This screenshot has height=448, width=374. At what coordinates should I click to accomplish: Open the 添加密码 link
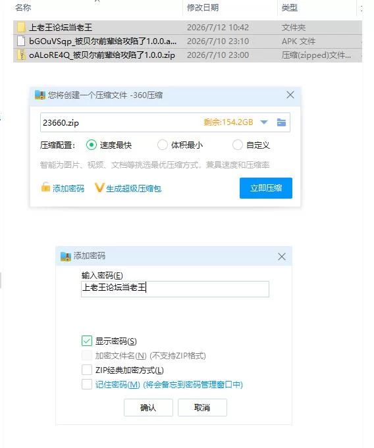coord(68,188)
